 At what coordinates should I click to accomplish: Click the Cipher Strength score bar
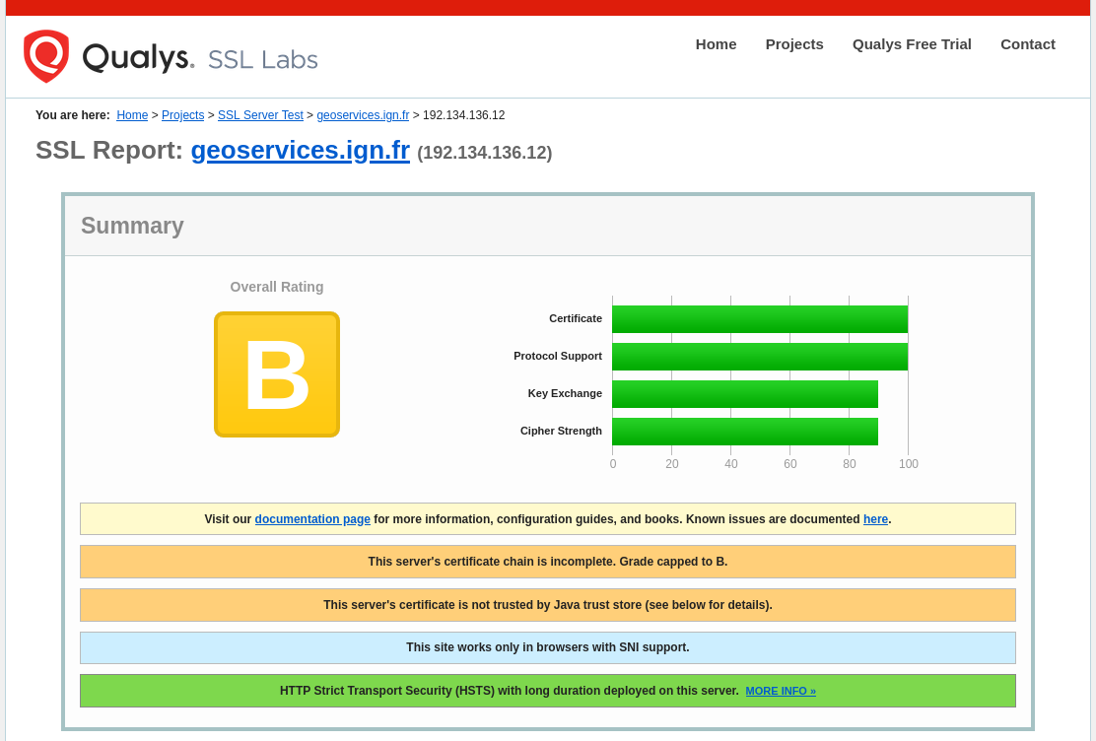click(x=745, y=432)
